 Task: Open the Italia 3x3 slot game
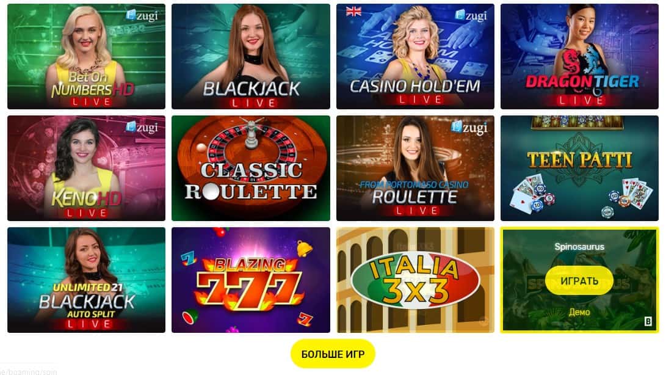(415, 280)
